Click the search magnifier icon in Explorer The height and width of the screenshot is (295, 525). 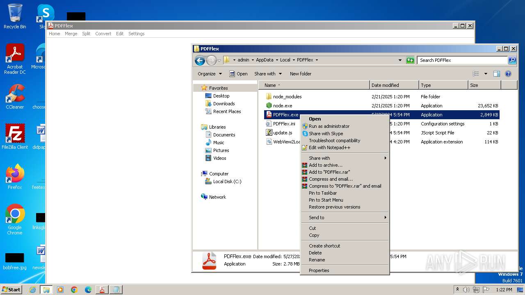coord(512,60)
